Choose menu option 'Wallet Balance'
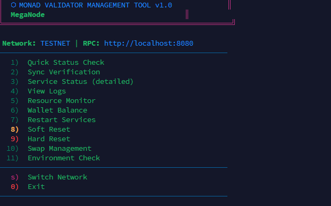The height and width of the screenshot is (206, 331). [57, 110]
